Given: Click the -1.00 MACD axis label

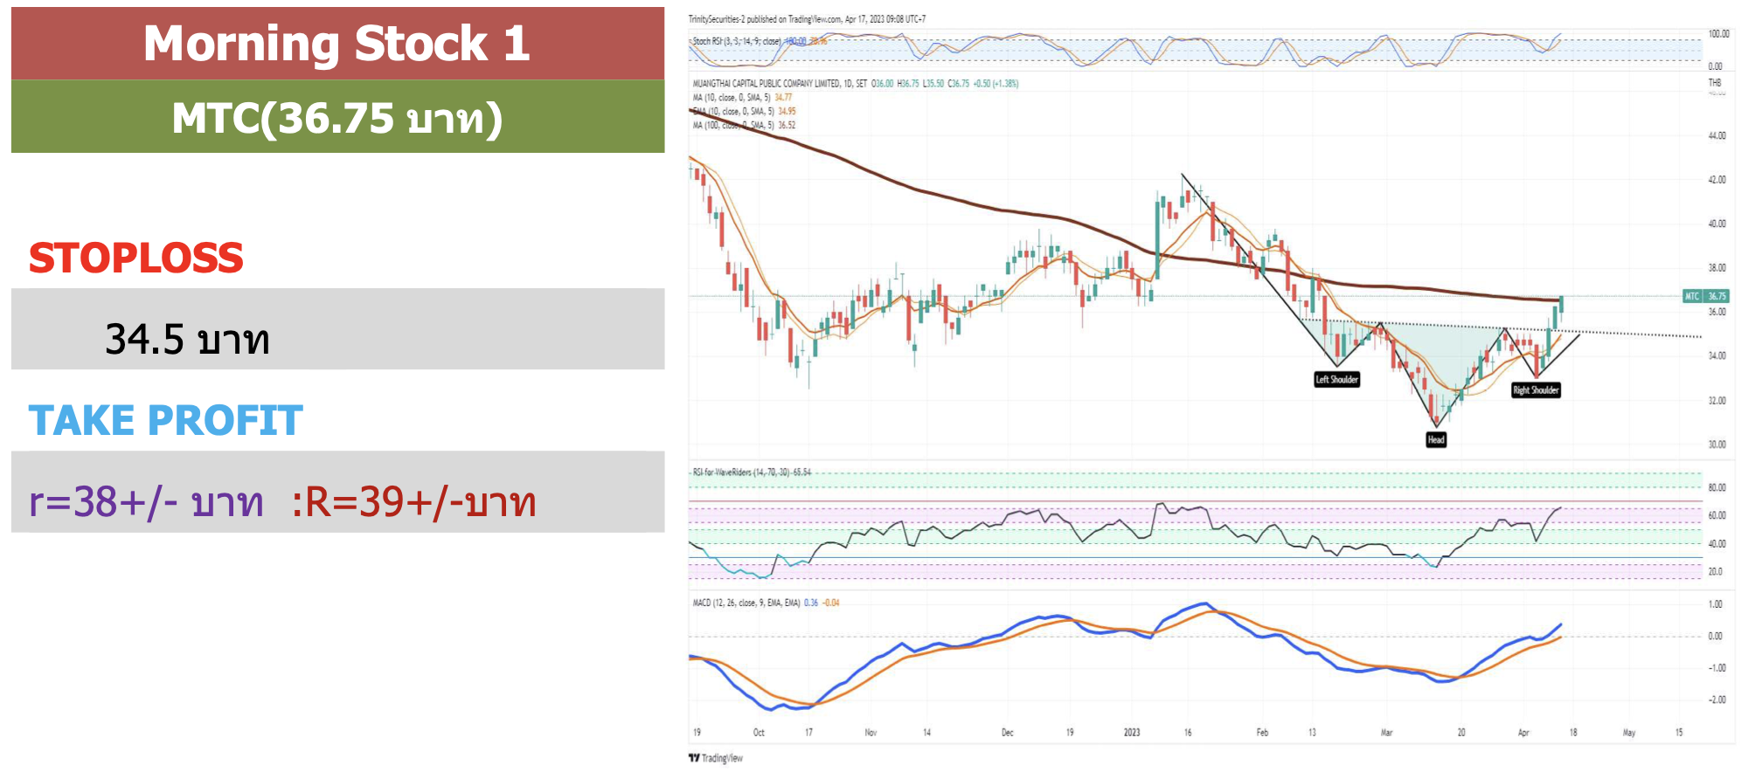Looking at the screenshot, I should click(x=1716, y=668).
